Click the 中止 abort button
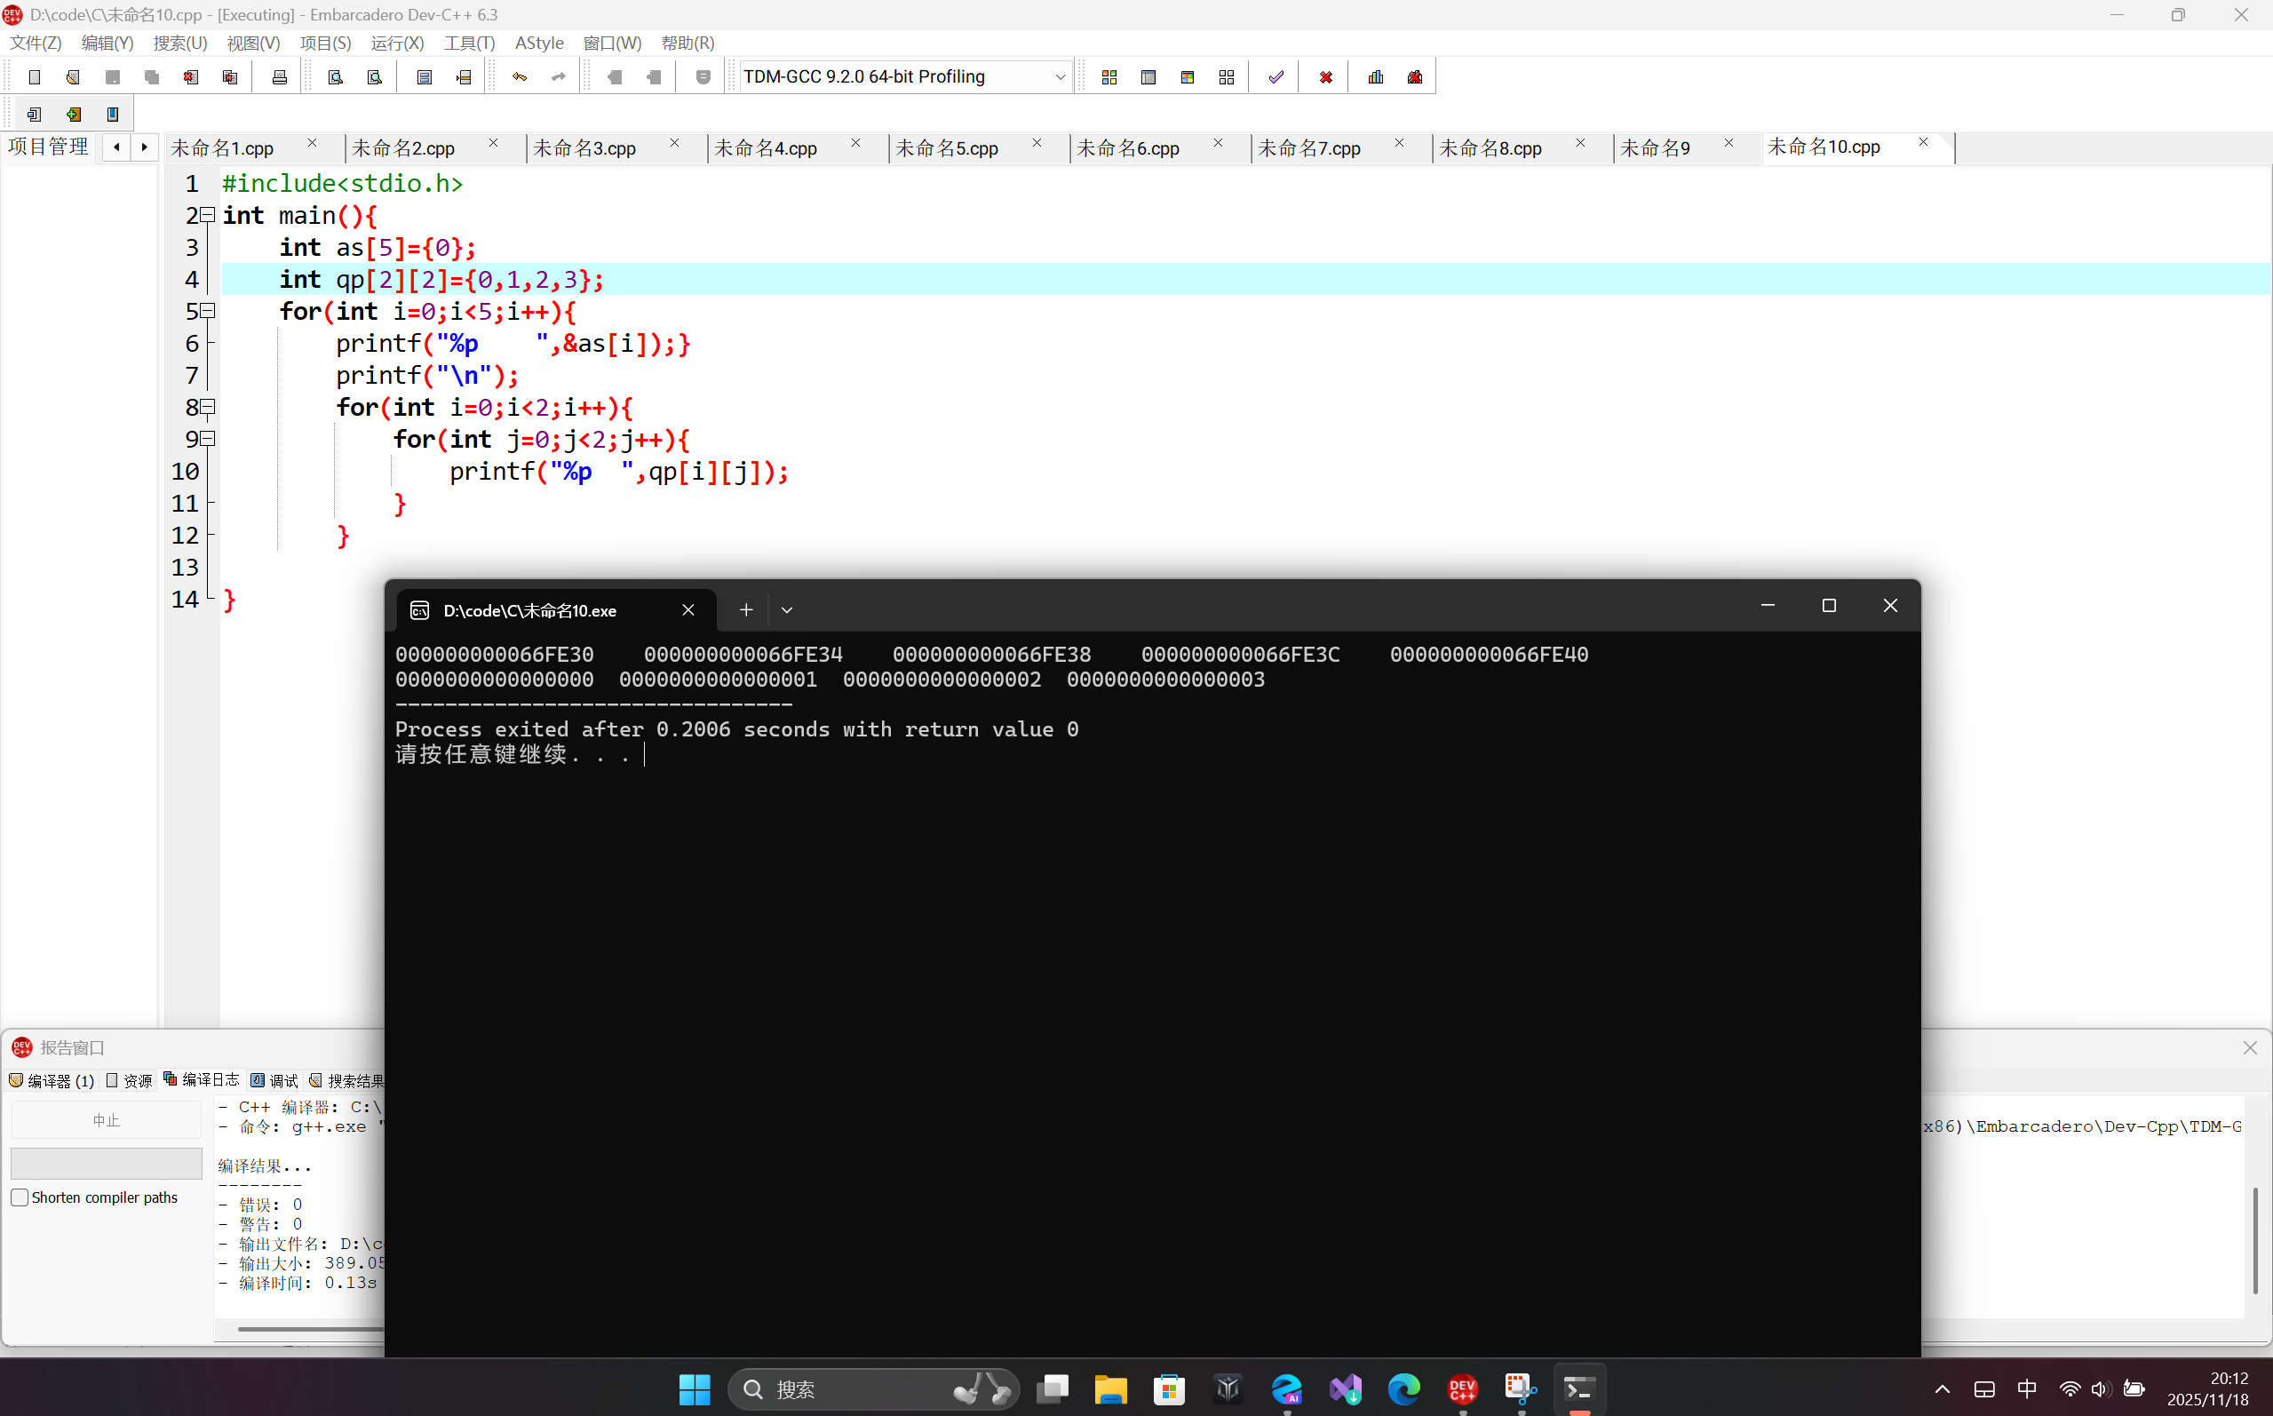 (x=106, y=1120)
